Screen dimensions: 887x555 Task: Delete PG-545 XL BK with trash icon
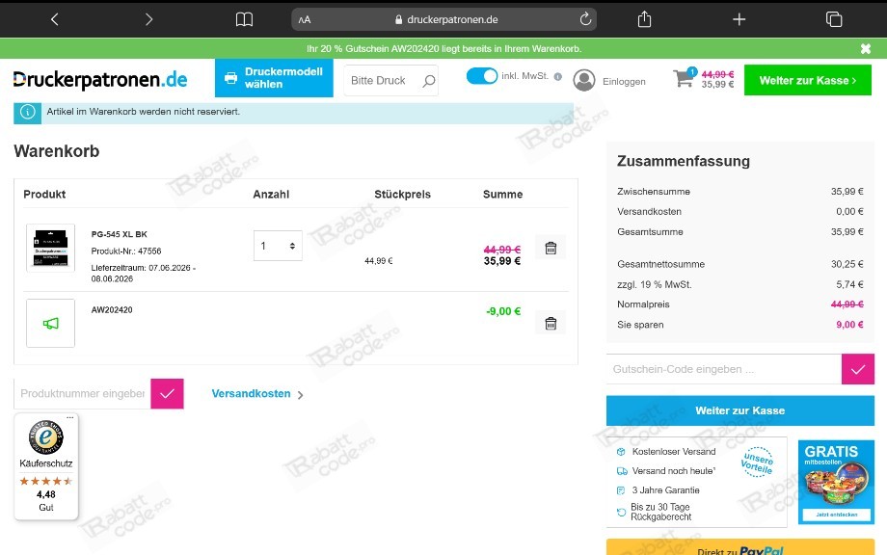551,248
